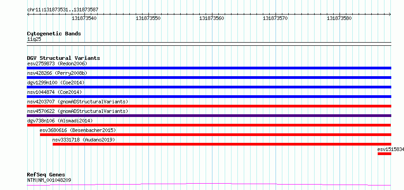Click the red bar for dgv738n106
Screen dimensions: 404x190
coord(209,125)
